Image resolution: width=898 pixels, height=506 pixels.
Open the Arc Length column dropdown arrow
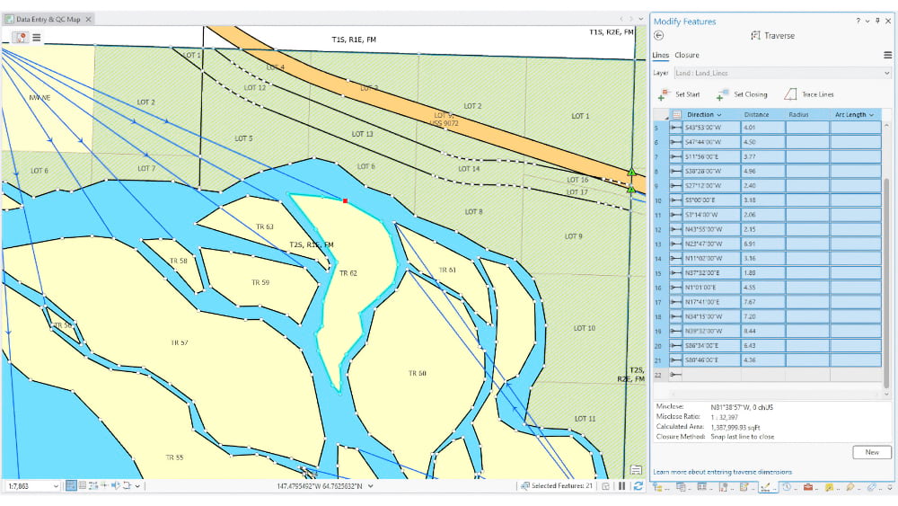pos(872,115)
